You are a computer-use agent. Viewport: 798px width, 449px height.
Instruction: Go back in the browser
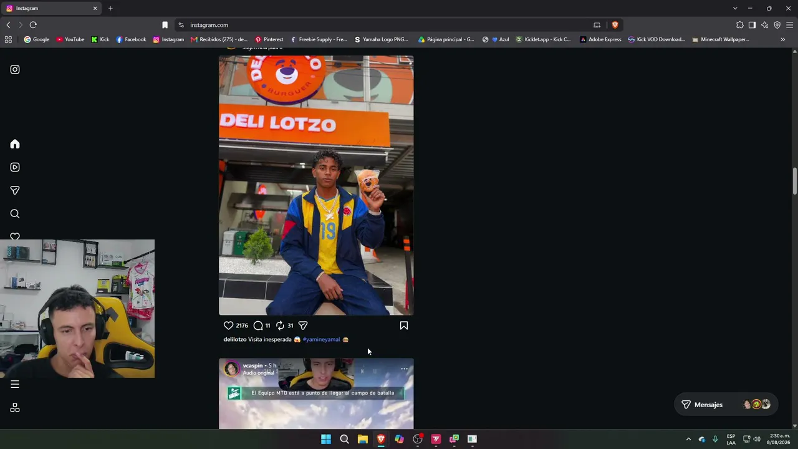tap(8, 25)
